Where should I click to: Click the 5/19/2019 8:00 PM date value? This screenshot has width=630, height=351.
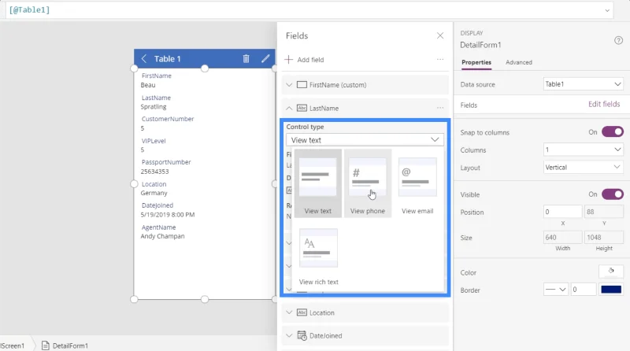click(x=168, y=215)
